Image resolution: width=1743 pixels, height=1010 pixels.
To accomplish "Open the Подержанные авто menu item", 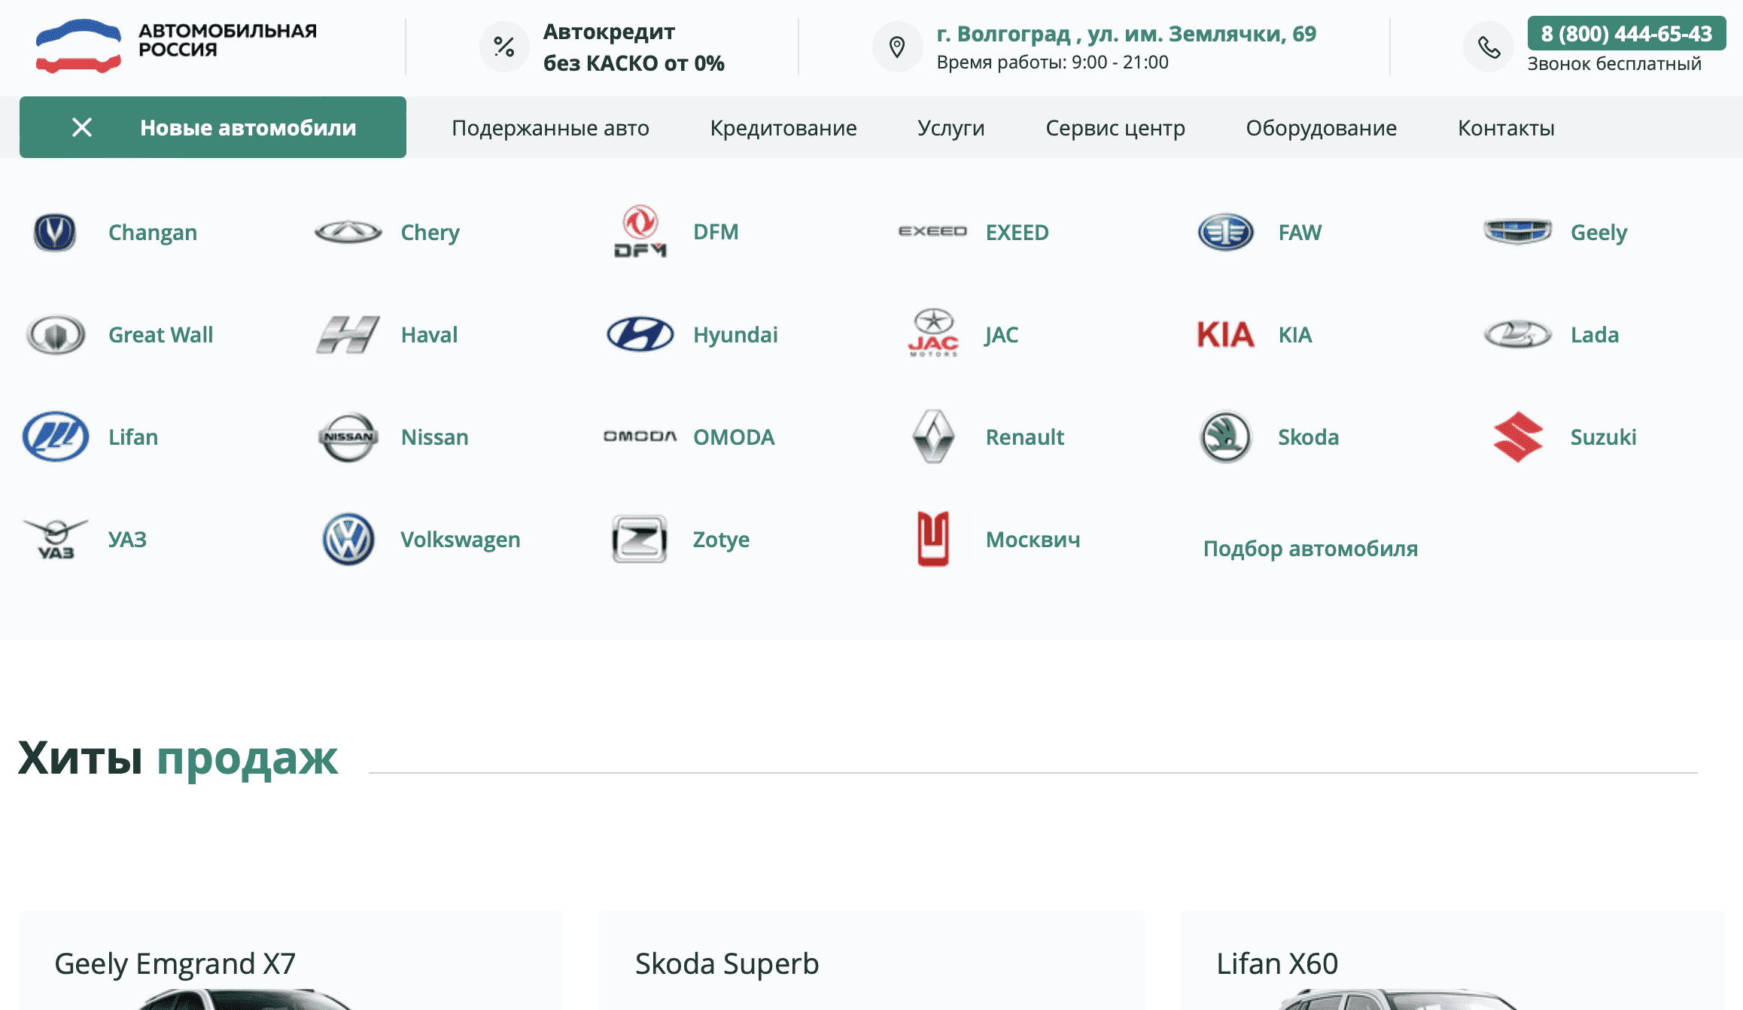I will [550, 128].
